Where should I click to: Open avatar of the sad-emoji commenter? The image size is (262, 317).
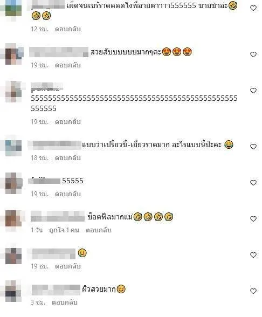pos(13,256)
